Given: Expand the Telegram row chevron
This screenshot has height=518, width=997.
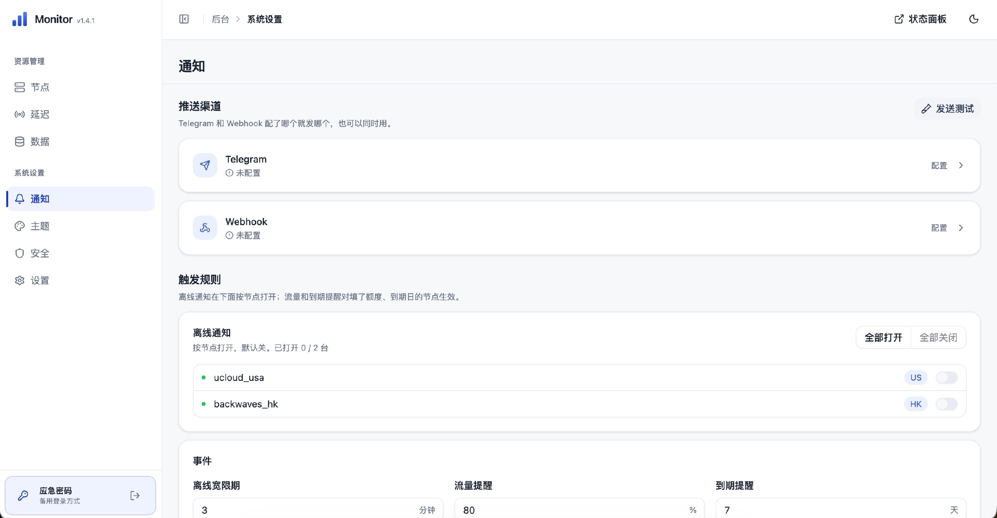Looking at the screenshot, I should point(961,166).
